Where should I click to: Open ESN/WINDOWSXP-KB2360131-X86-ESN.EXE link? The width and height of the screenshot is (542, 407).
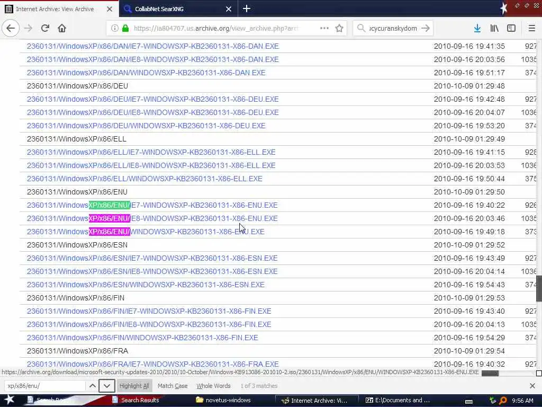click(146, 285)
